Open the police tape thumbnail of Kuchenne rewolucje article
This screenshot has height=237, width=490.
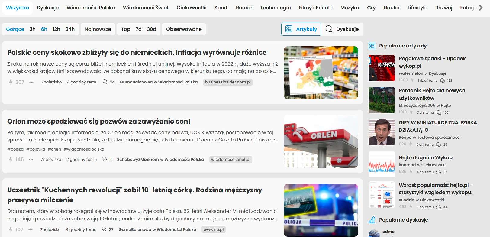pos(321,210)
